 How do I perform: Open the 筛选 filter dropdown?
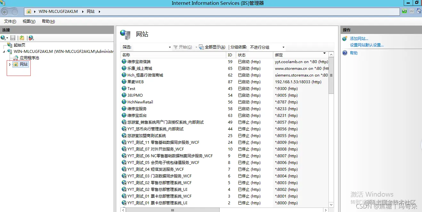point(169,47)
